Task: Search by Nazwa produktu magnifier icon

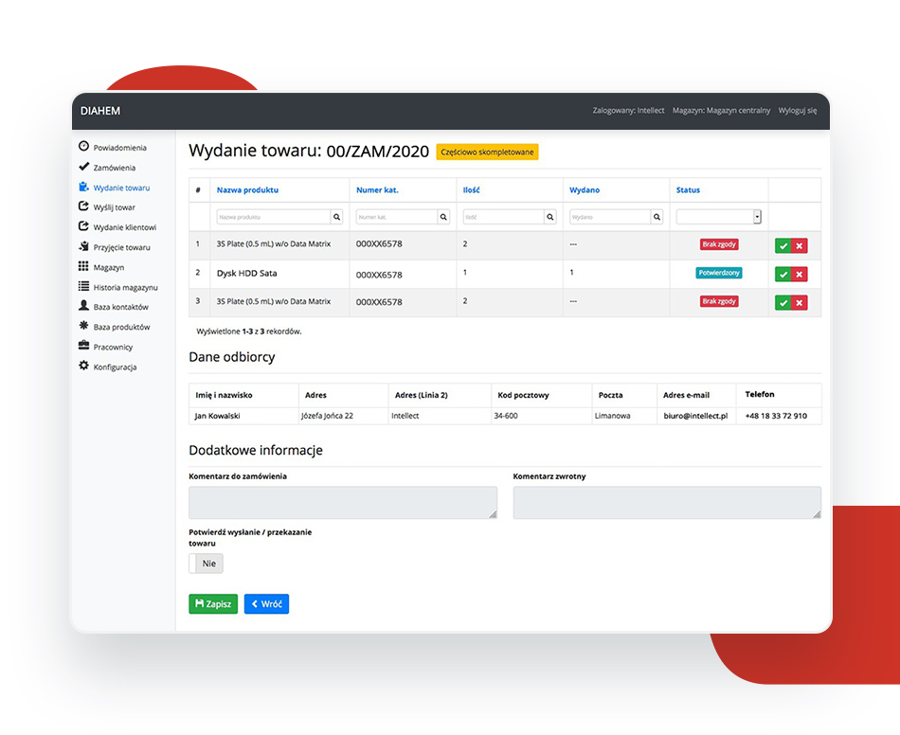Action: tap(337, 217)
